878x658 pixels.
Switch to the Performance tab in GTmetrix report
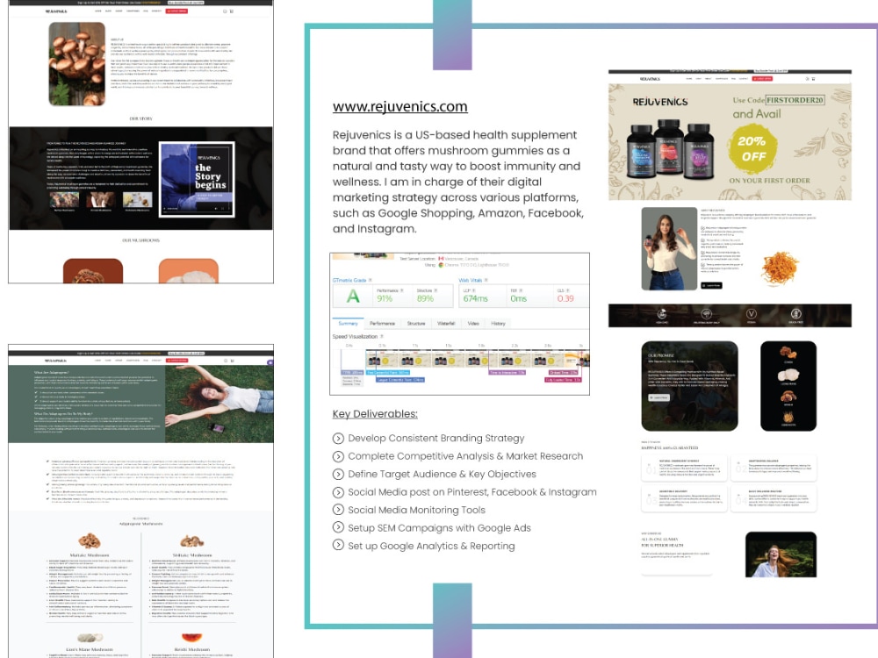point(383,324)
